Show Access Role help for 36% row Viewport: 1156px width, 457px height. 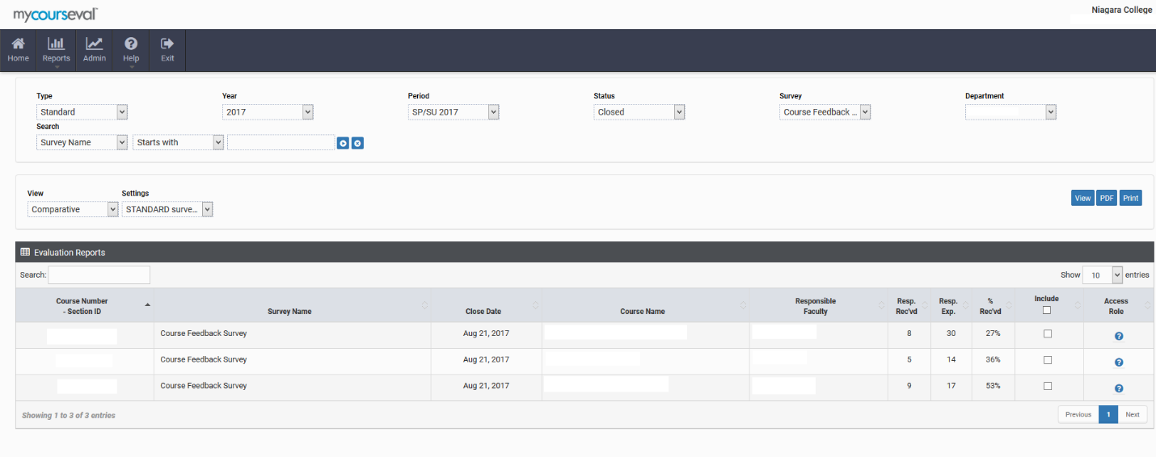[x=1119, y=363]
